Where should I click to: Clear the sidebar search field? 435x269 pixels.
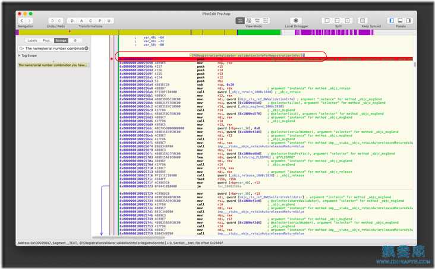[x=87, y=48]
